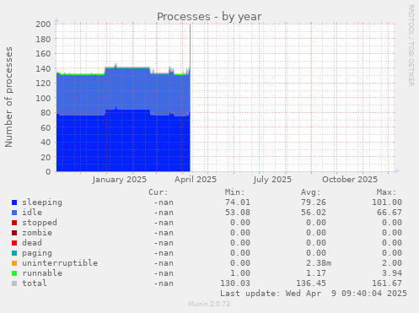Click the idle legend color swatch
The width and height of the screenshot is (419, 313).
14,213
